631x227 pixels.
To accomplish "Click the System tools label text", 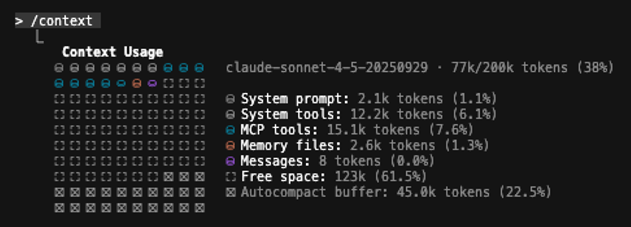I will pyautogui.click(x=291, y=115).
